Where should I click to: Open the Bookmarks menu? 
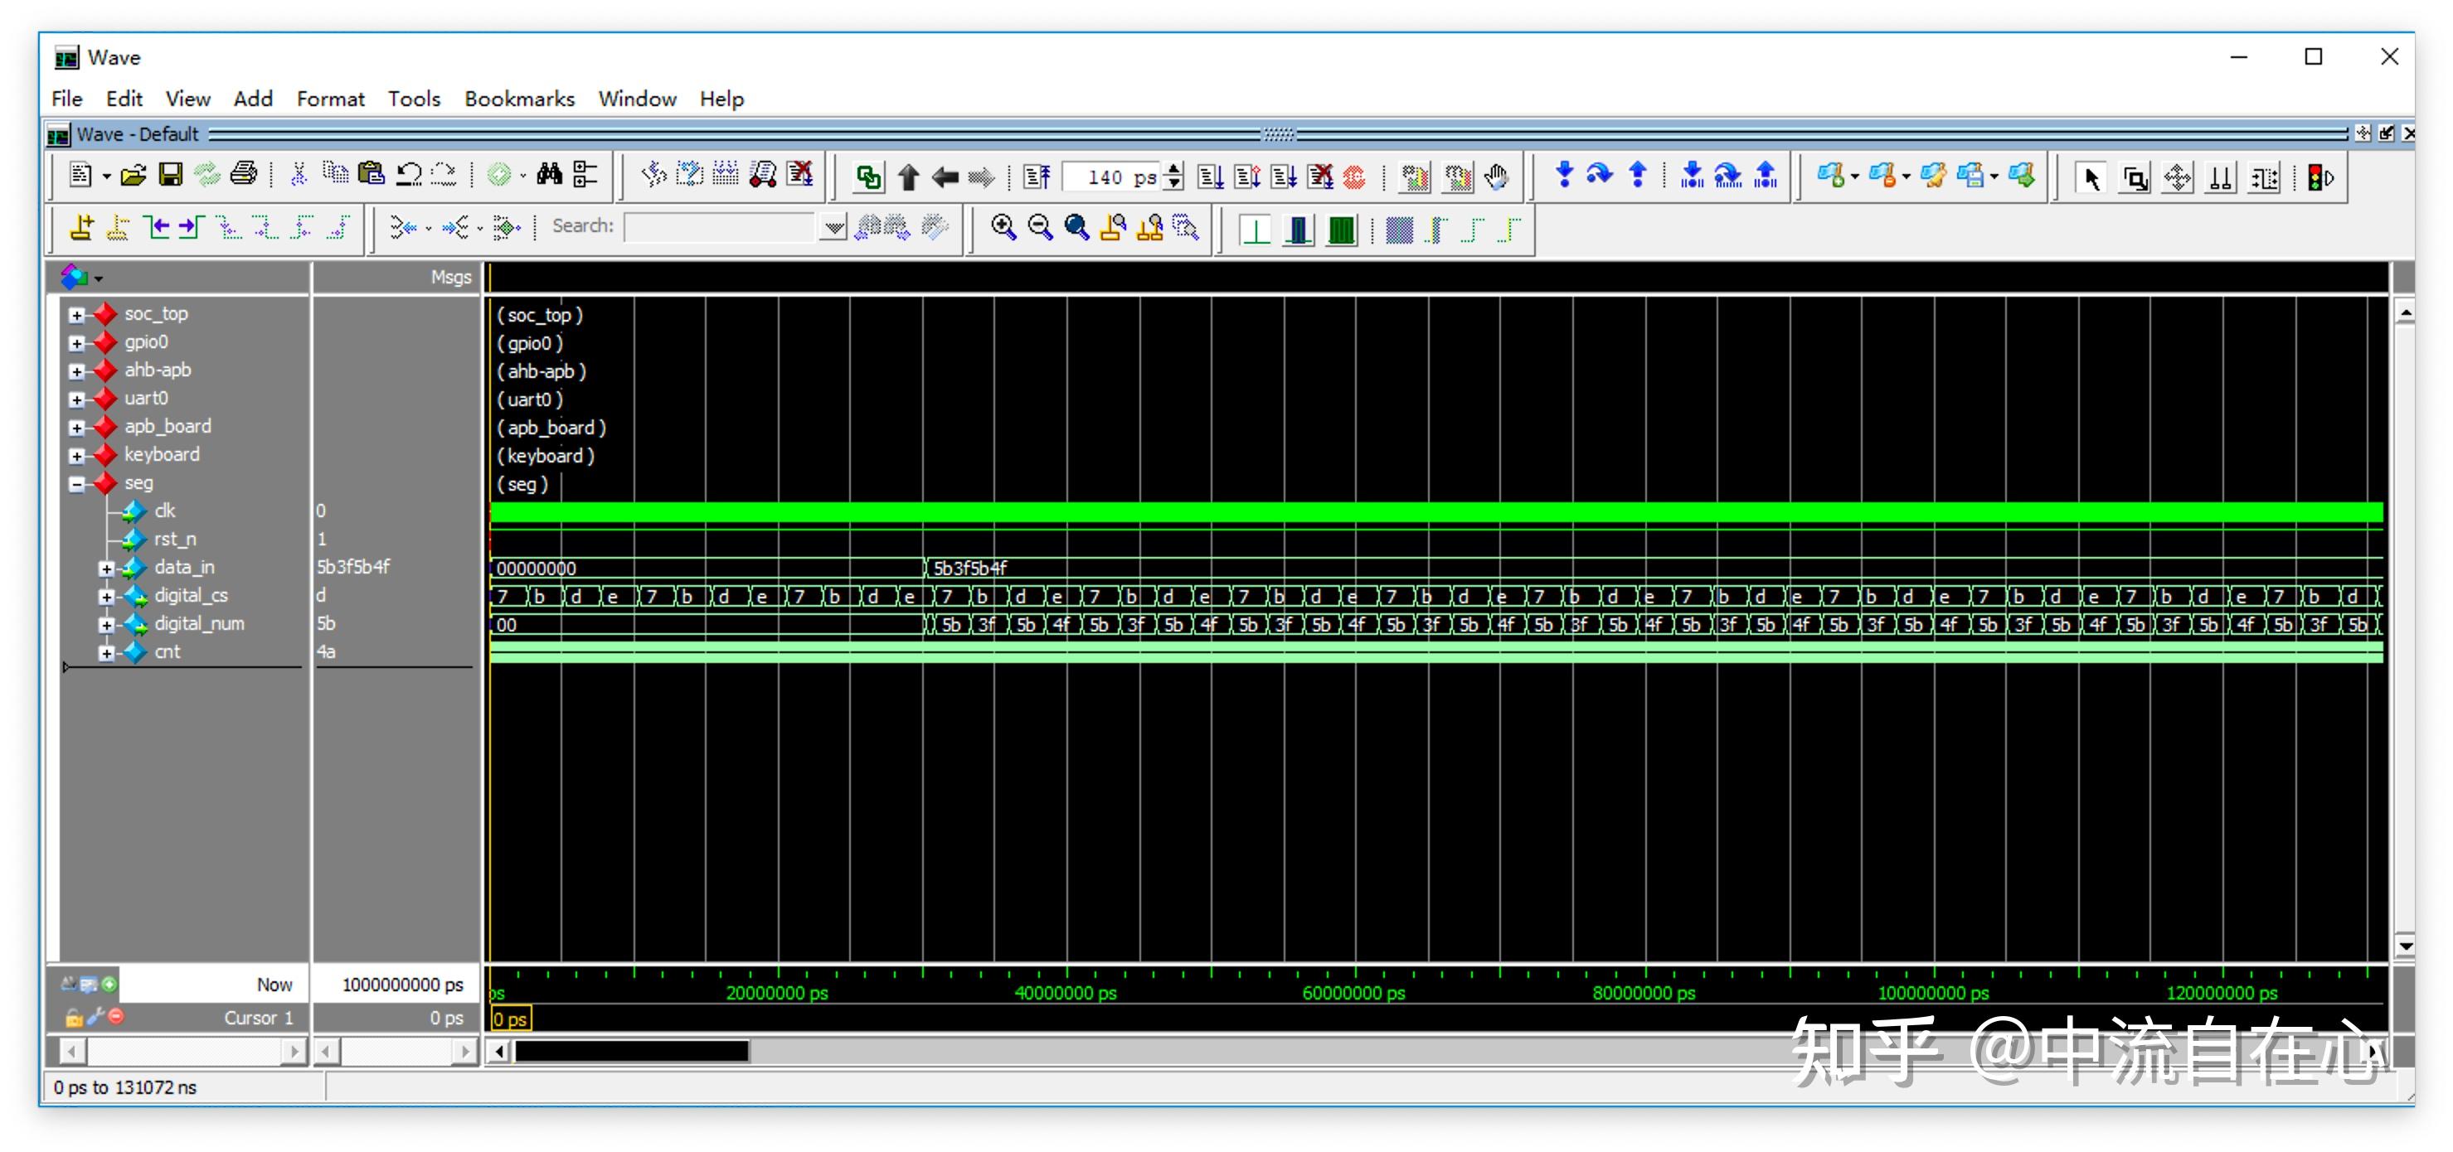click(x=519, y=99)
